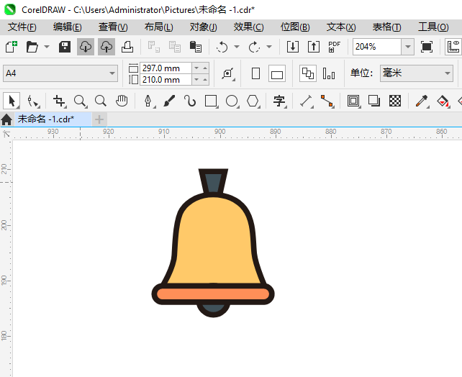Image resolution: width=462 pixels, height=377 pixels.
Task: Expand the Open recent dropdown arrow
Action: 47,47
